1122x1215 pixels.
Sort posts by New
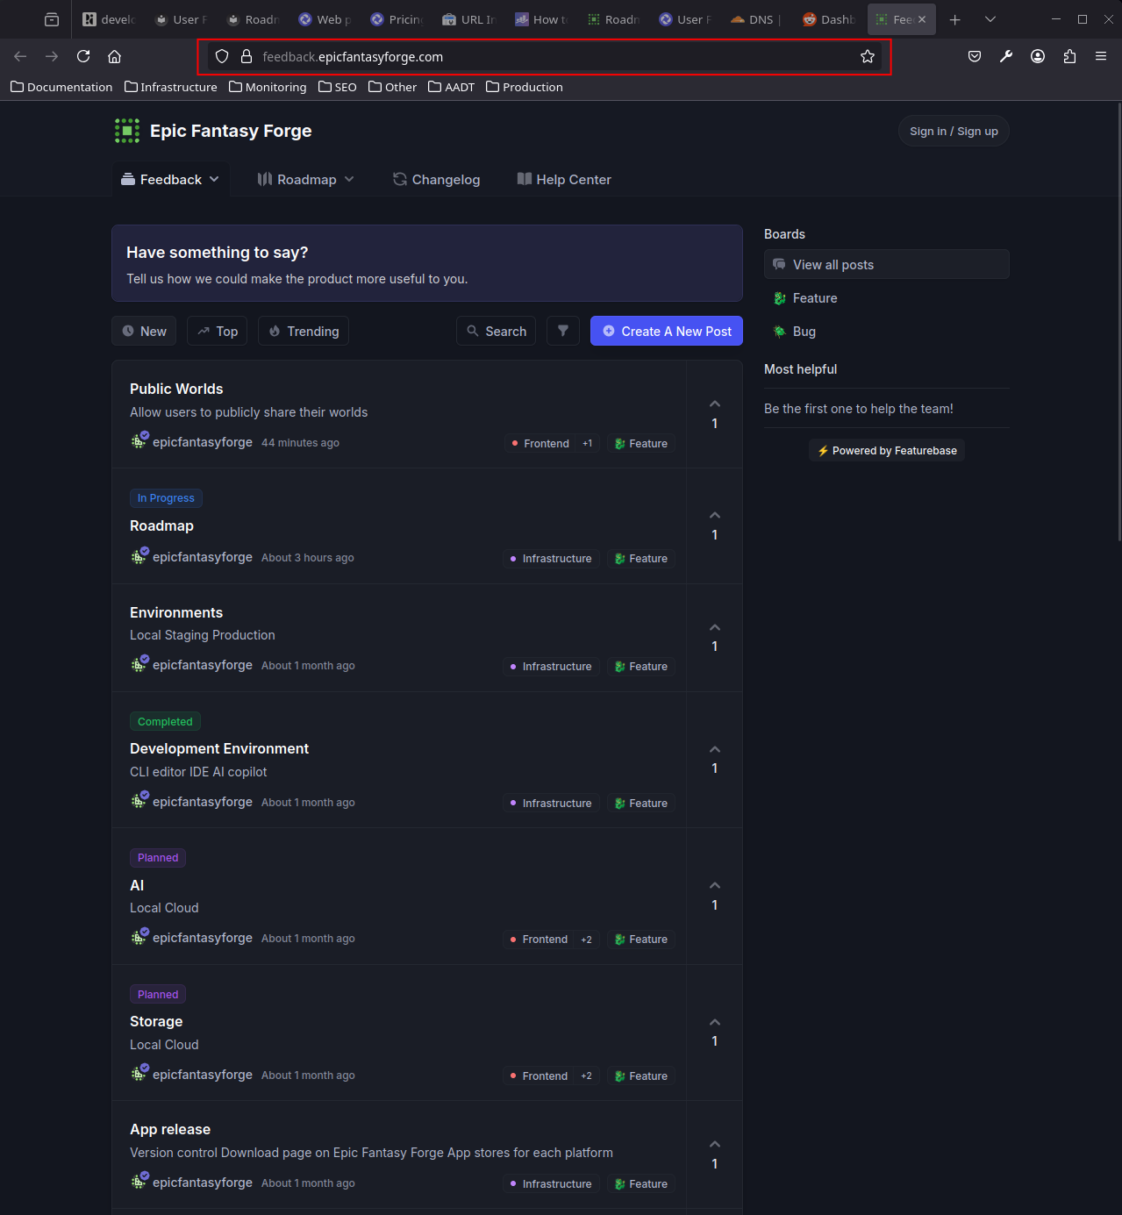pyautogui.click(x=144, y=331)
